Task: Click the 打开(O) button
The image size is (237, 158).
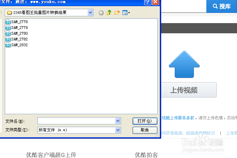Action: point(145,121)
